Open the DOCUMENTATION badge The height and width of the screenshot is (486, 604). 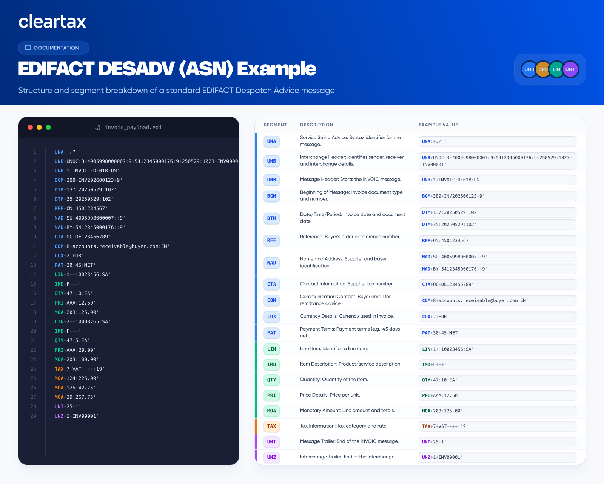[x=54, y=48]
